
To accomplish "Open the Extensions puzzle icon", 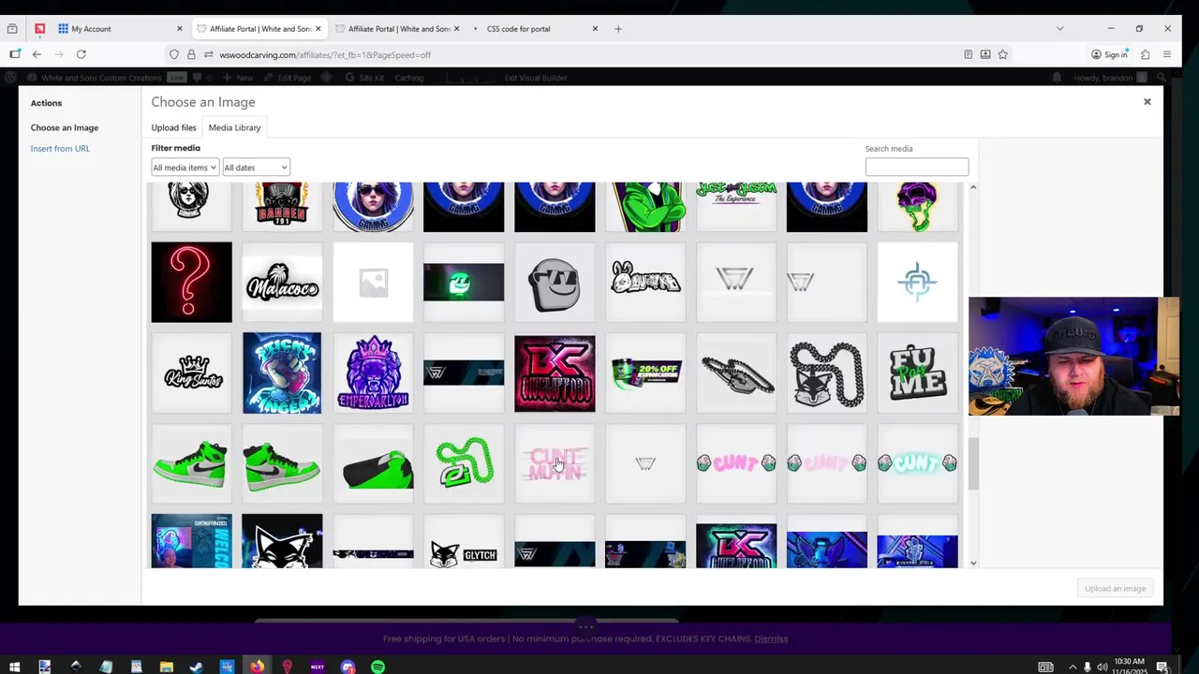I will click(1145, 54).
